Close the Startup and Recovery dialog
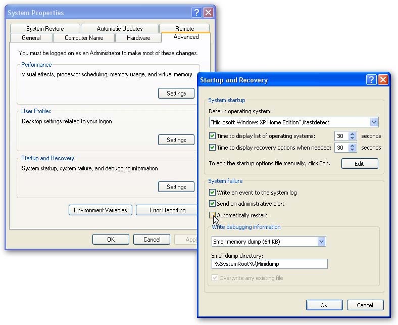 coord(383,80)
